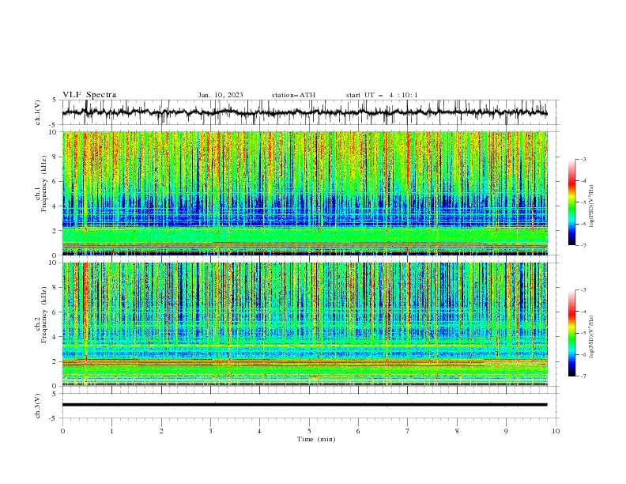Image resolution: width=626 pixels, height=484 pixels.
Task: Click the ch.2 "log(PSD)(V²/Hz)" colorbar label
Action: (x=591, y=337)
